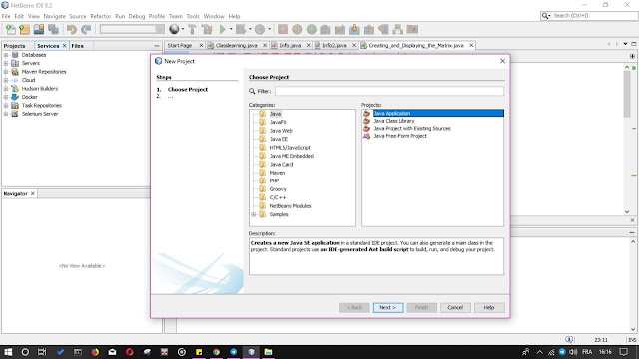Select Java Project with Existing Sources
Viewport: 639px width, 359px height.
412,129
